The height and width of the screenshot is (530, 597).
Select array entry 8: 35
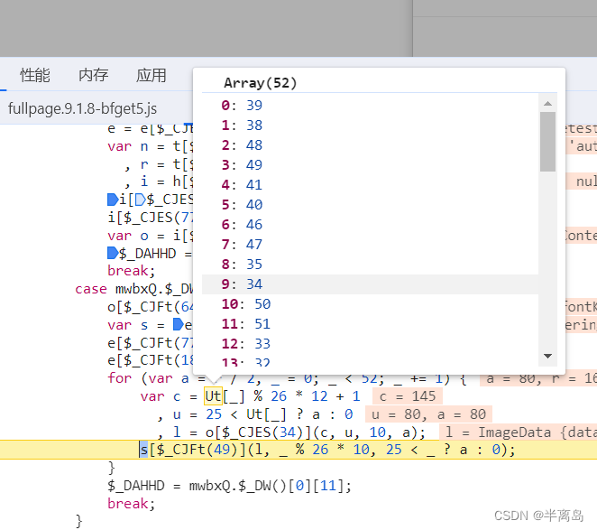370,264
